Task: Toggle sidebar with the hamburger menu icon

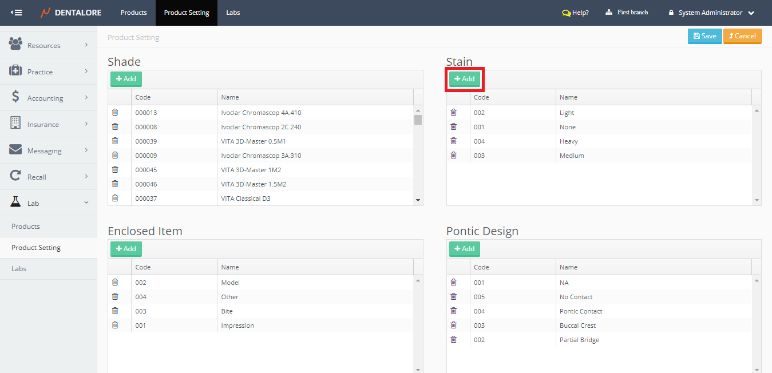Action: click(17, 13)
